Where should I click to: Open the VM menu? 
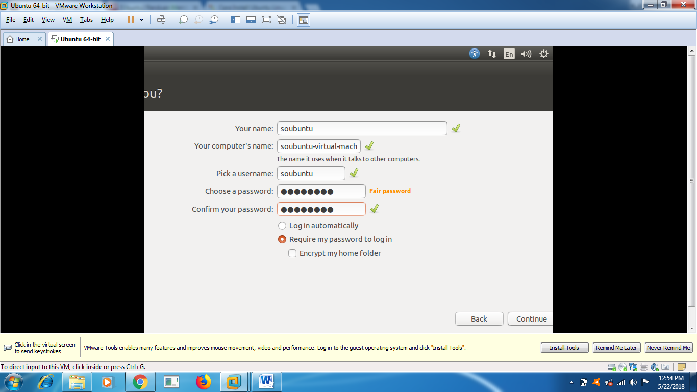point(67,20)
